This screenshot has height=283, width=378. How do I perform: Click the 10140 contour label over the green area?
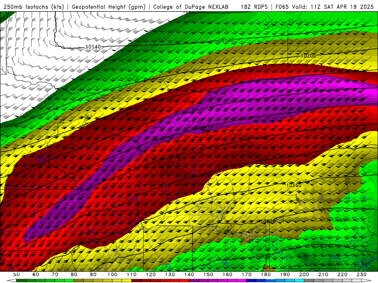click(x=226, y=40)
